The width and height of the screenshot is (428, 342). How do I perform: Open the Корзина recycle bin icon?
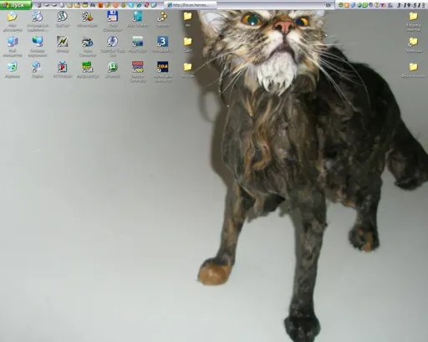(12, 67)
